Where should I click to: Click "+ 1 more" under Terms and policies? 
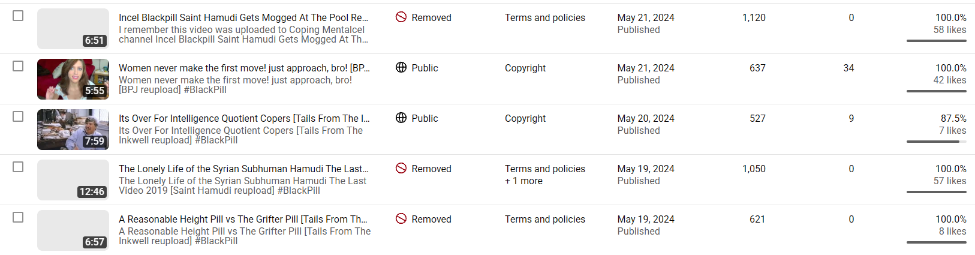click(523, 181)
